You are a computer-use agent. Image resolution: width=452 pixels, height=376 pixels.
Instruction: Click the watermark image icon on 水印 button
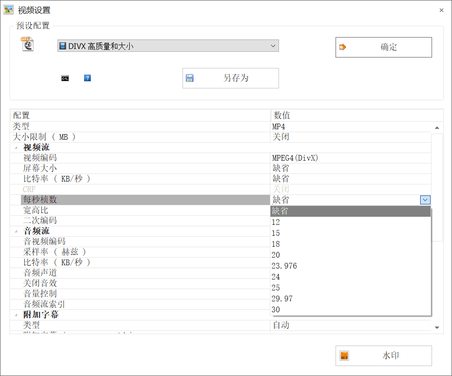(345, 356)
